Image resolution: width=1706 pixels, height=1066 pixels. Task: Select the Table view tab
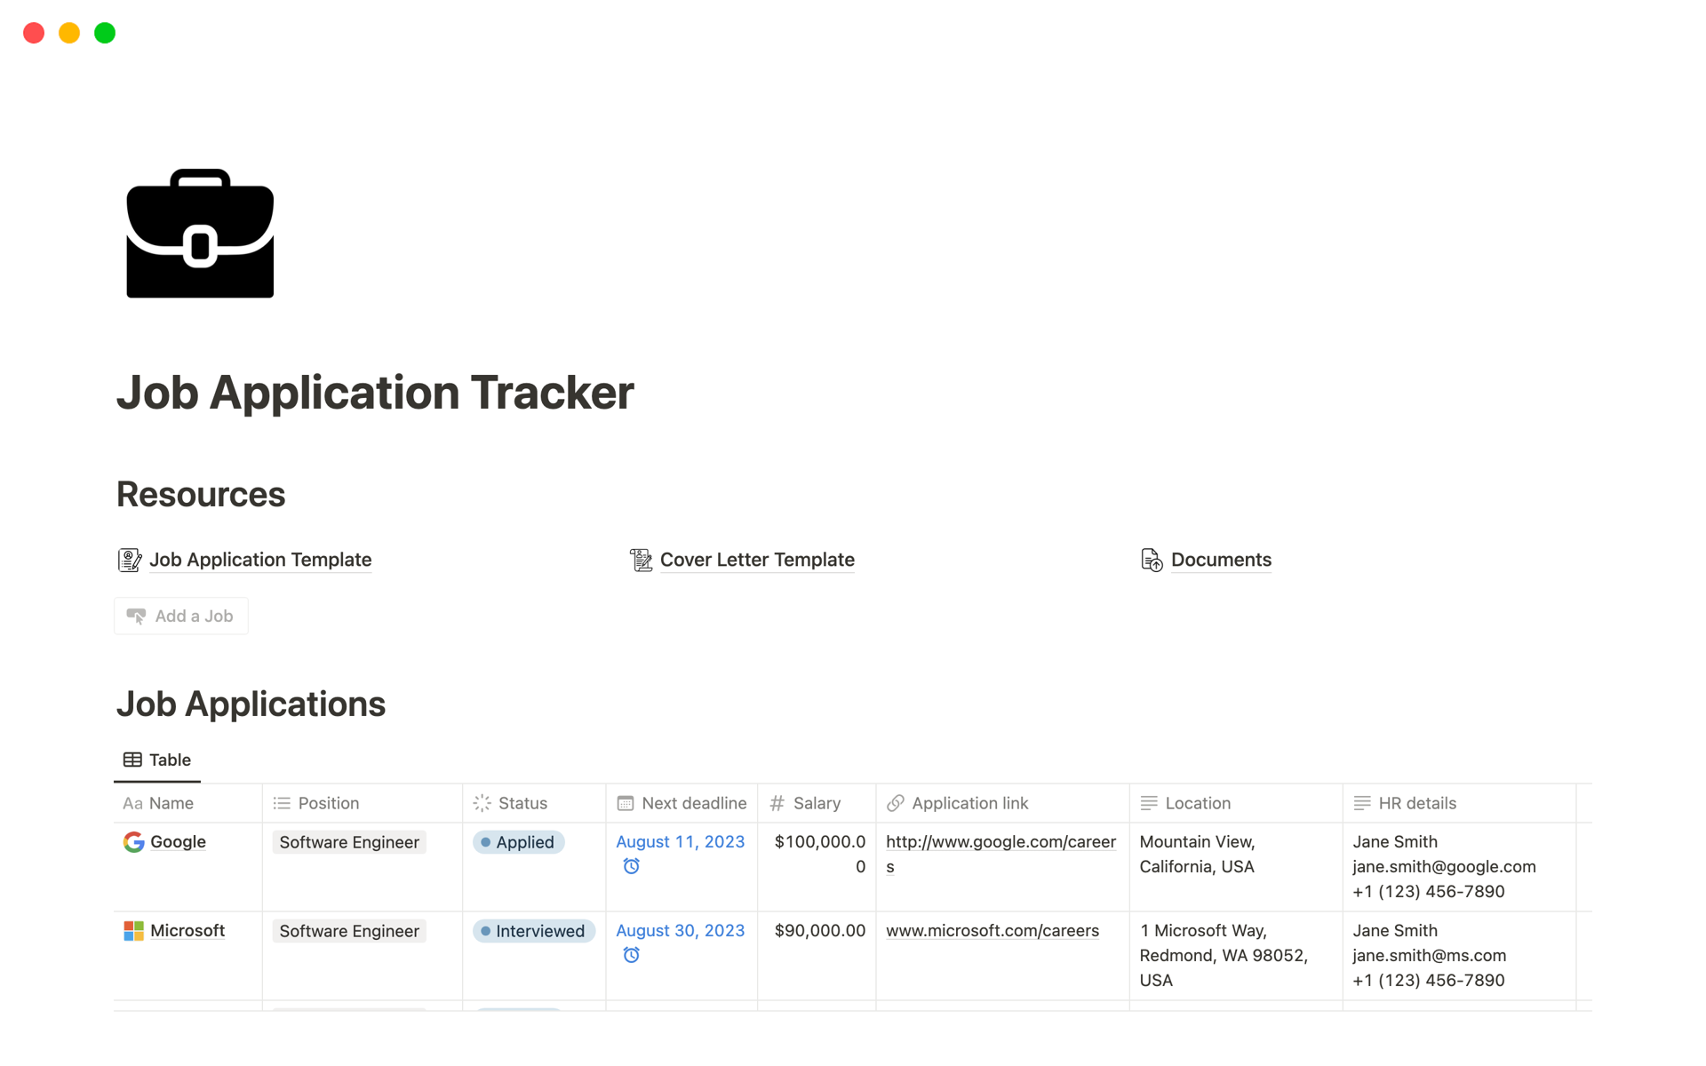click(157, 760)
